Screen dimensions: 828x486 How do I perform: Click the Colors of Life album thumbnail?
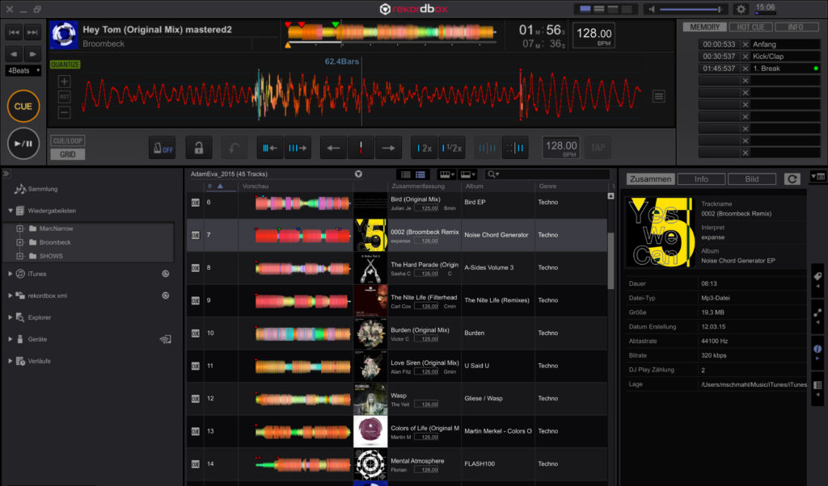point(370,431)
